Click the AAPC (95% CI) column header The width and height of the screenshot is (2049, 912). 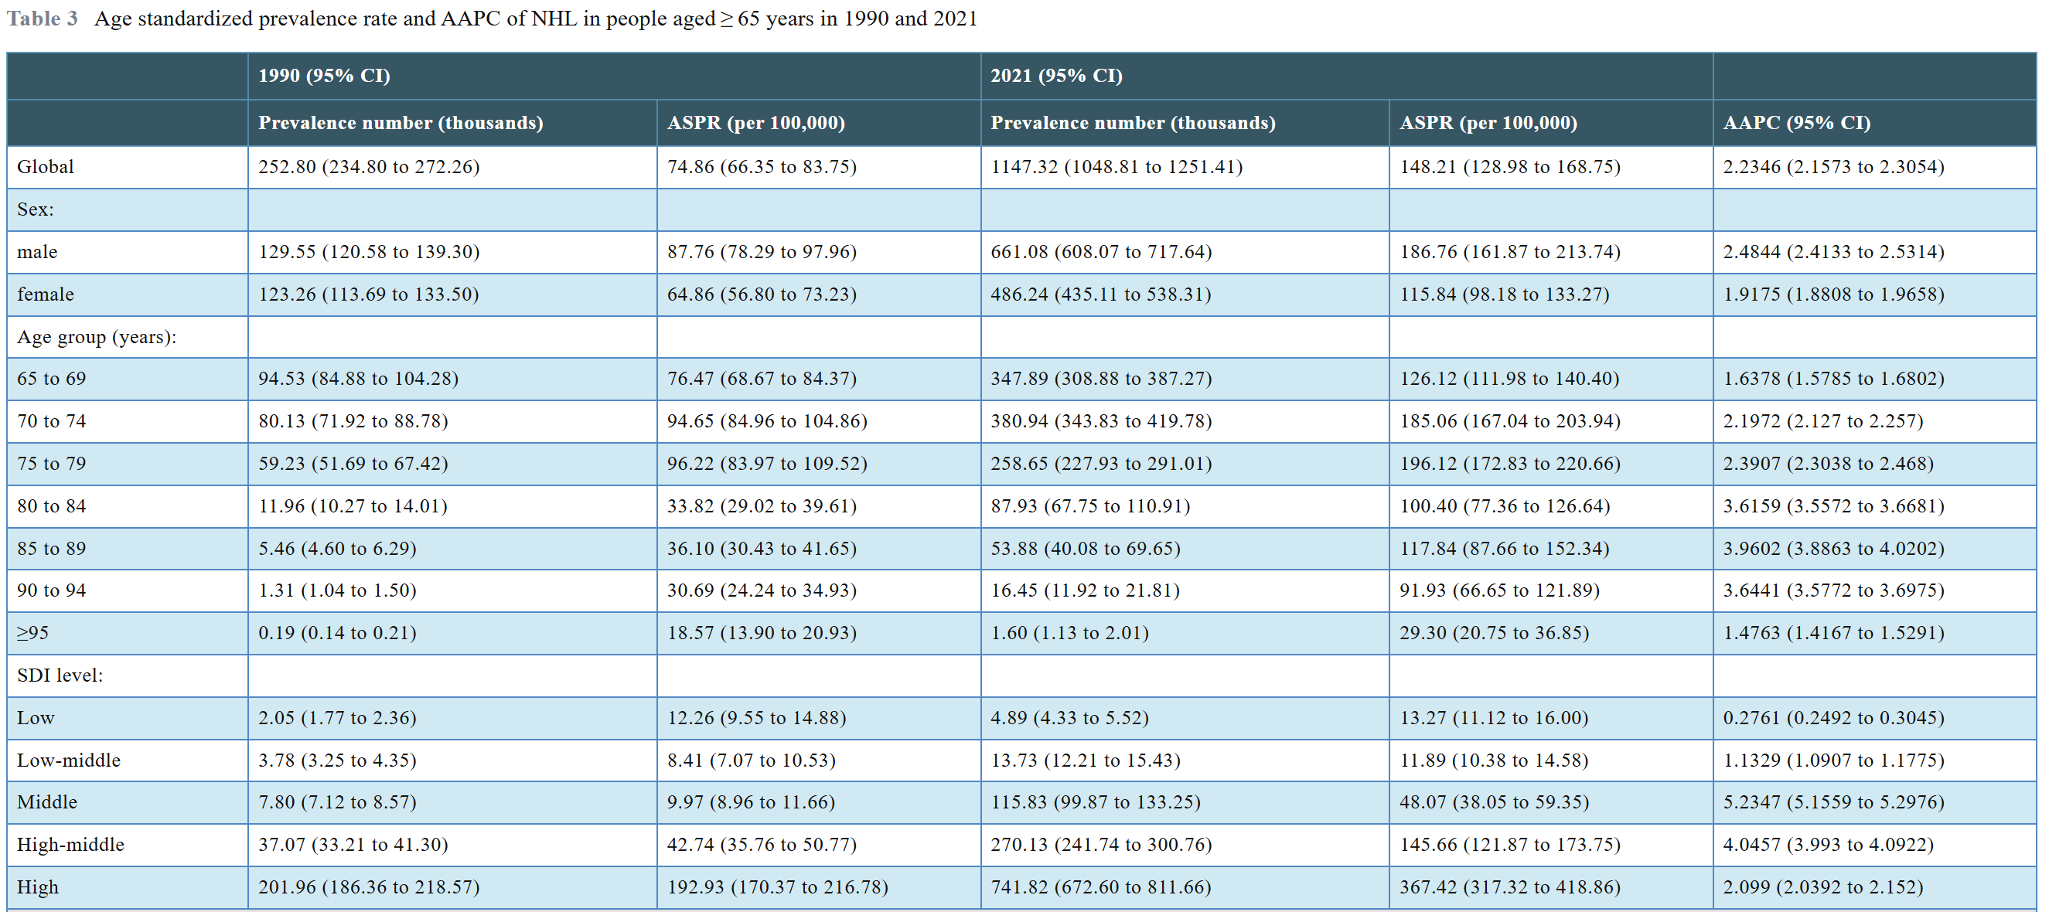pos(1796,122)
